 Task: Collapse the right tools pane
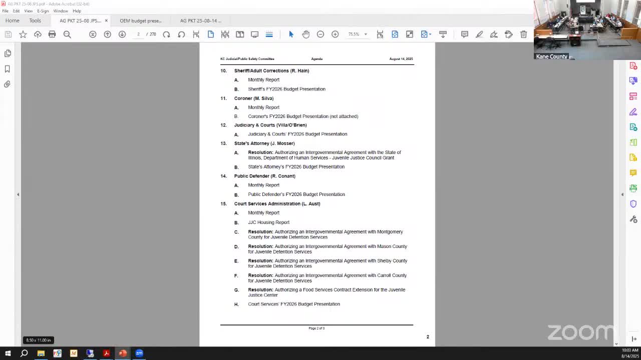[622, 194]
